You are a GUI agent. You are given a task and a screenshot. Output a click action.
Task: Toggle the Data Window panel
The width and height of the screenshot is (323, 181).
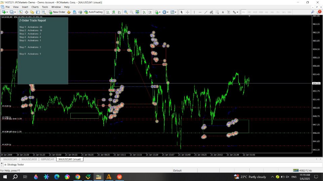pos(26,12)
